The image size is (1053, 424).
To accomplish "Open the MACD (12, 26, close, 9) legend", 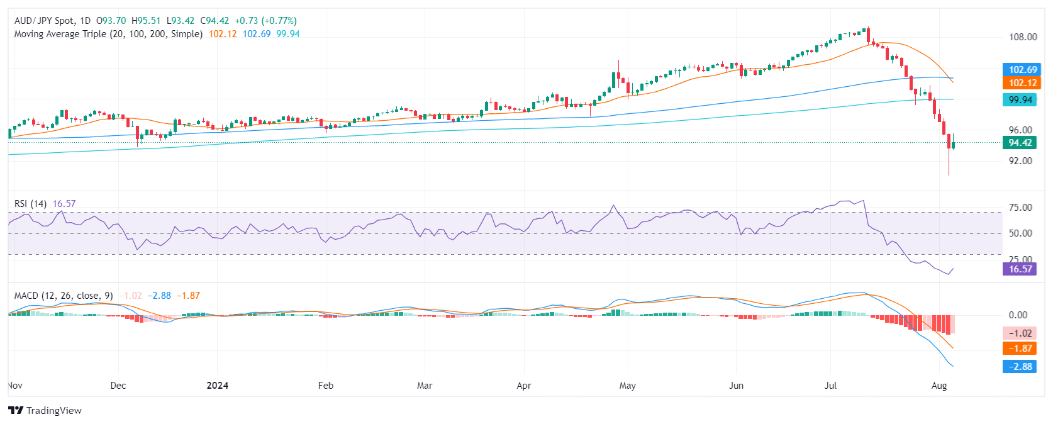I will 64,296.
